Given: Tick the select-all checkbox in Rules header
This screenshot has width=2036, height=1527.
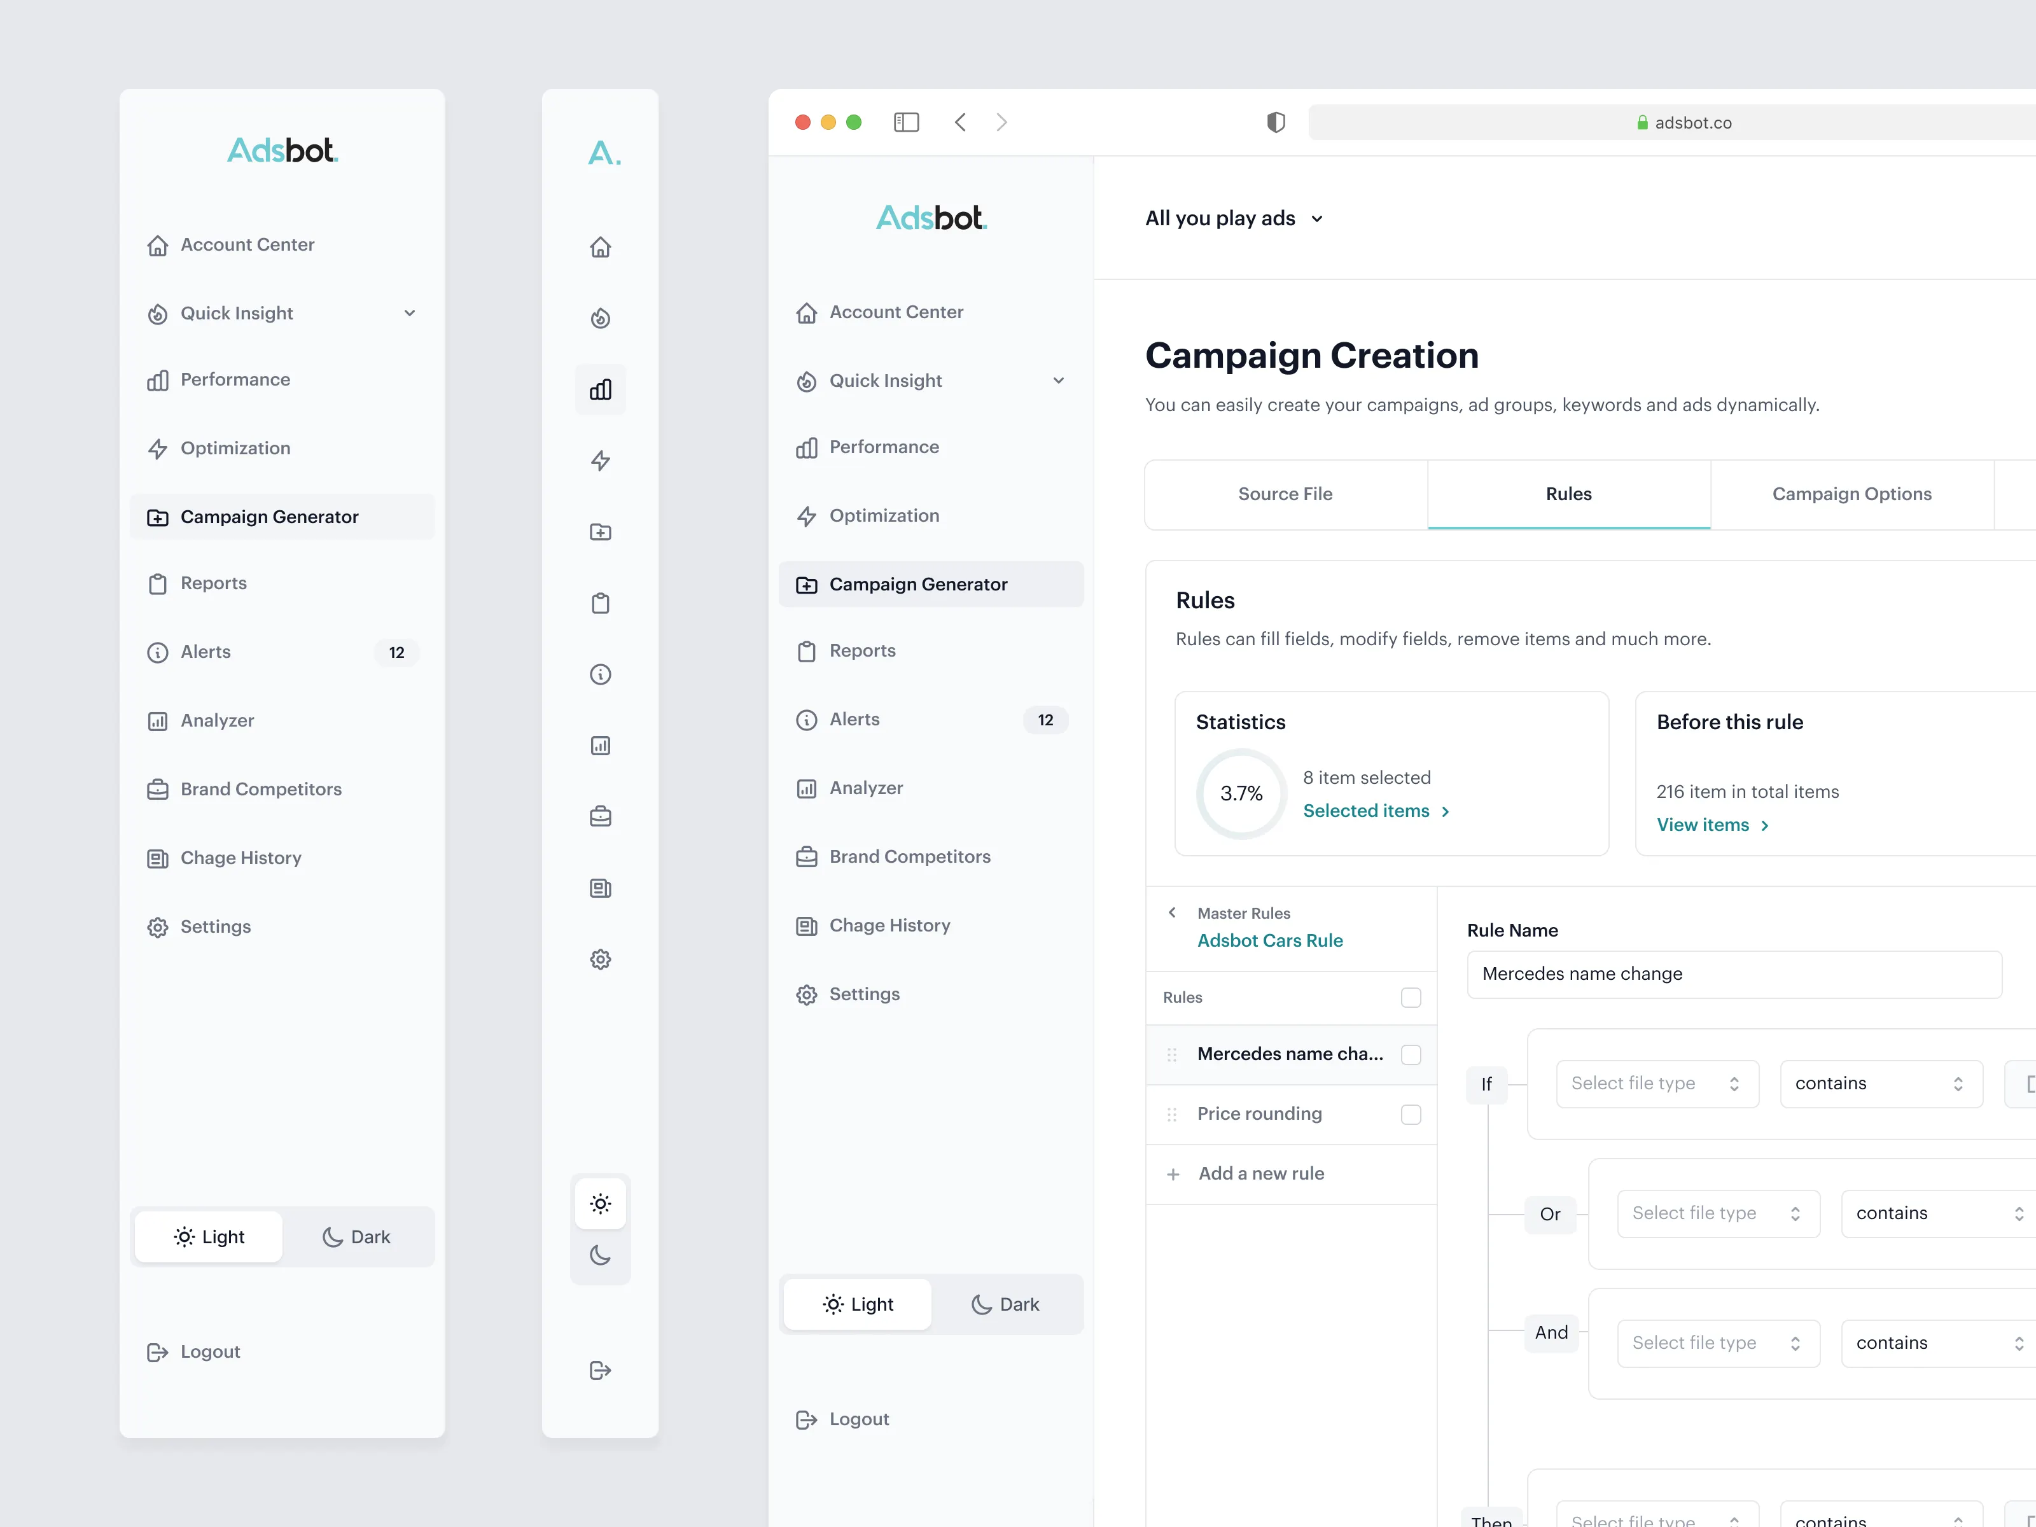Looking at the screenshot, I should pyautogui.click(x=1410, y=998).
